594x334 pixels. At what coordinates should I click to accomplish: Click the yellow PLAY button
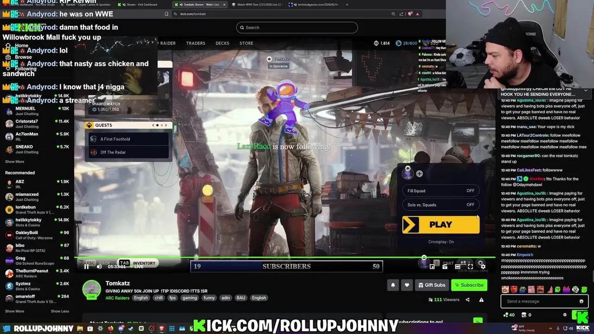441,225
